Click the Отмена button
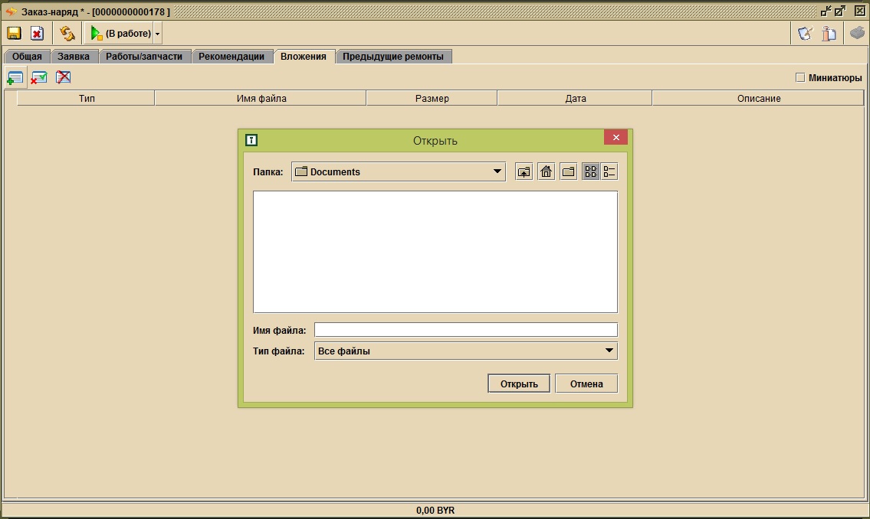This screenshot has height=519, width=870. click(586, 384)
